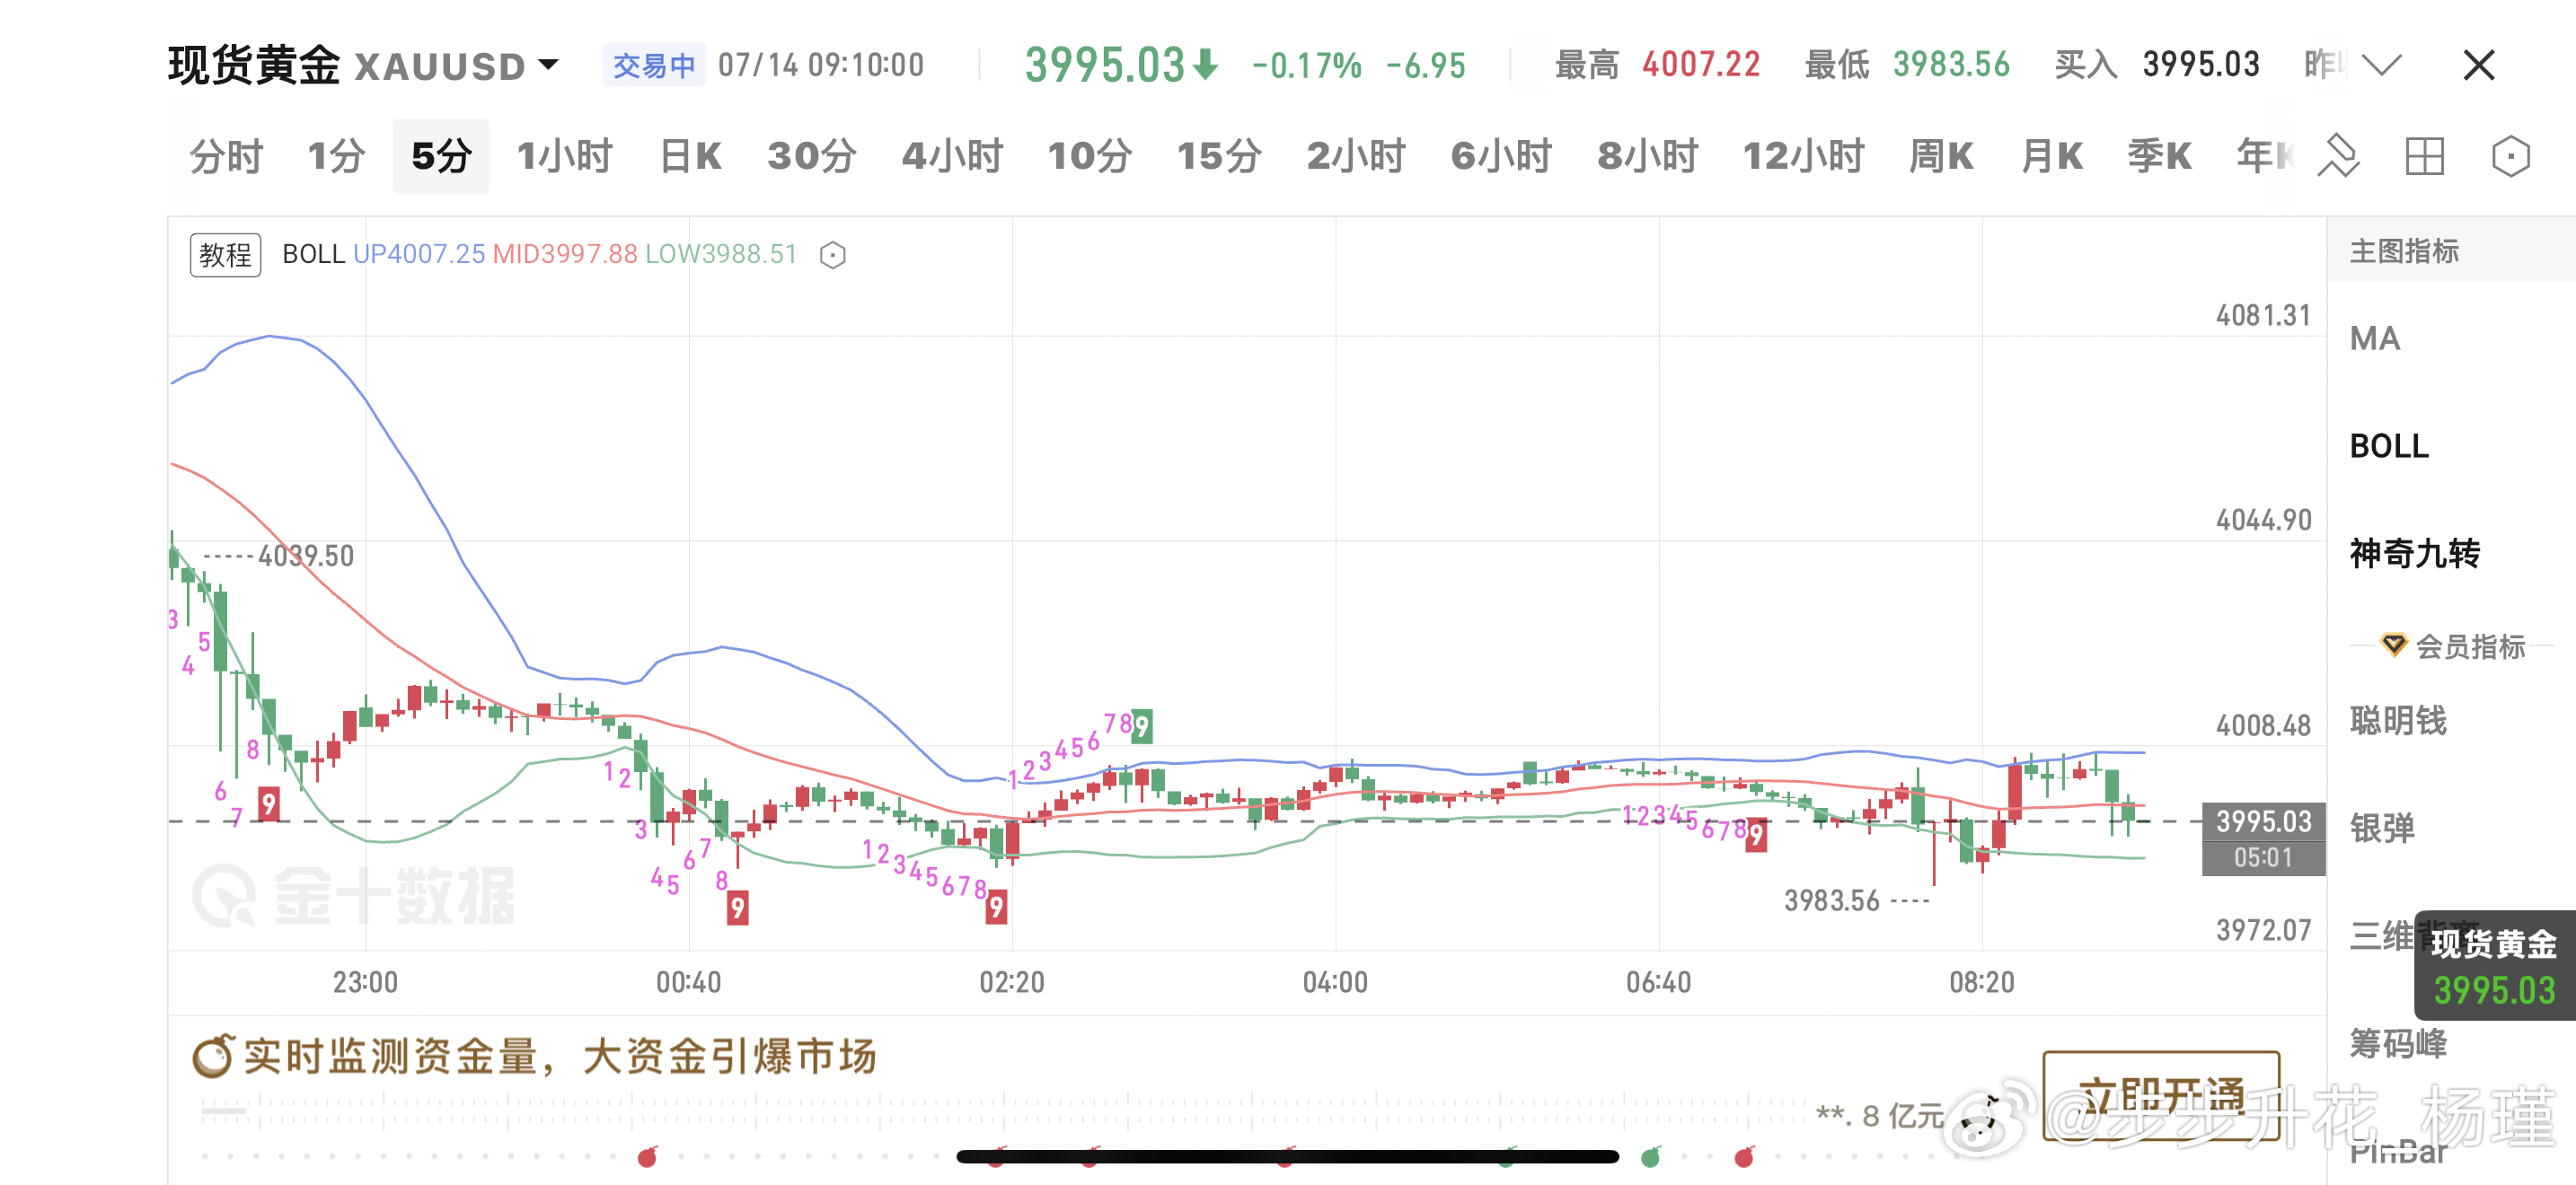The height and width of the screenshot is (1185, 2576).
Task: Click the 交易中 status badge
Action: [654, 66]
